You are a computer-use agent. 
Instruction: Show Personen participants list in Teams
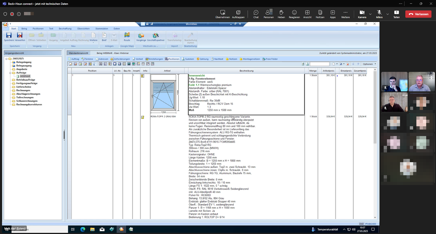[x=268, y=14]
